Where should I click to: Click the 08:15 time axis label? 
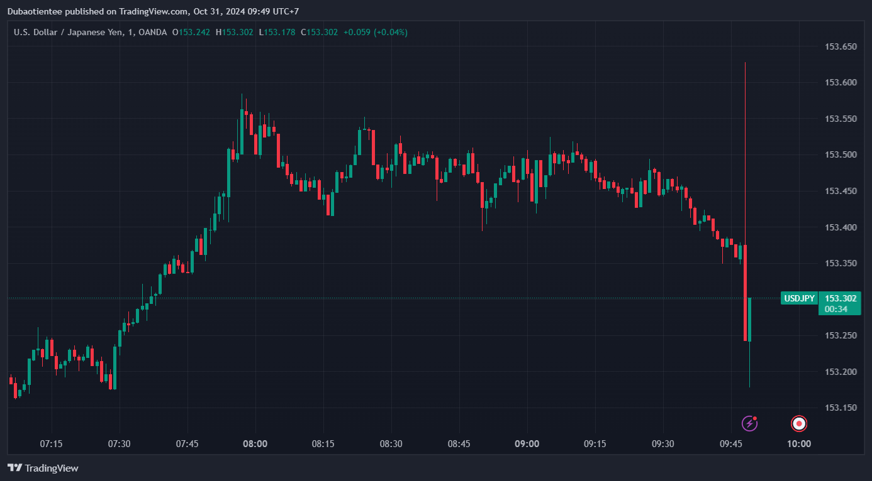point(323,444)
